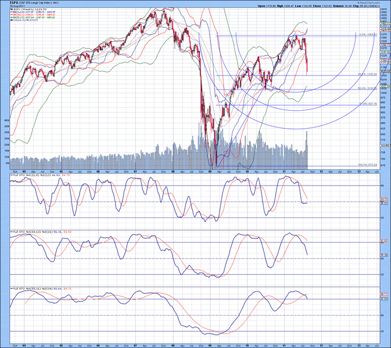Click the 08 year label under the price chart
The height and width of the screenshot is (348, 391).
pyautogui.click(x=173, y=172)
